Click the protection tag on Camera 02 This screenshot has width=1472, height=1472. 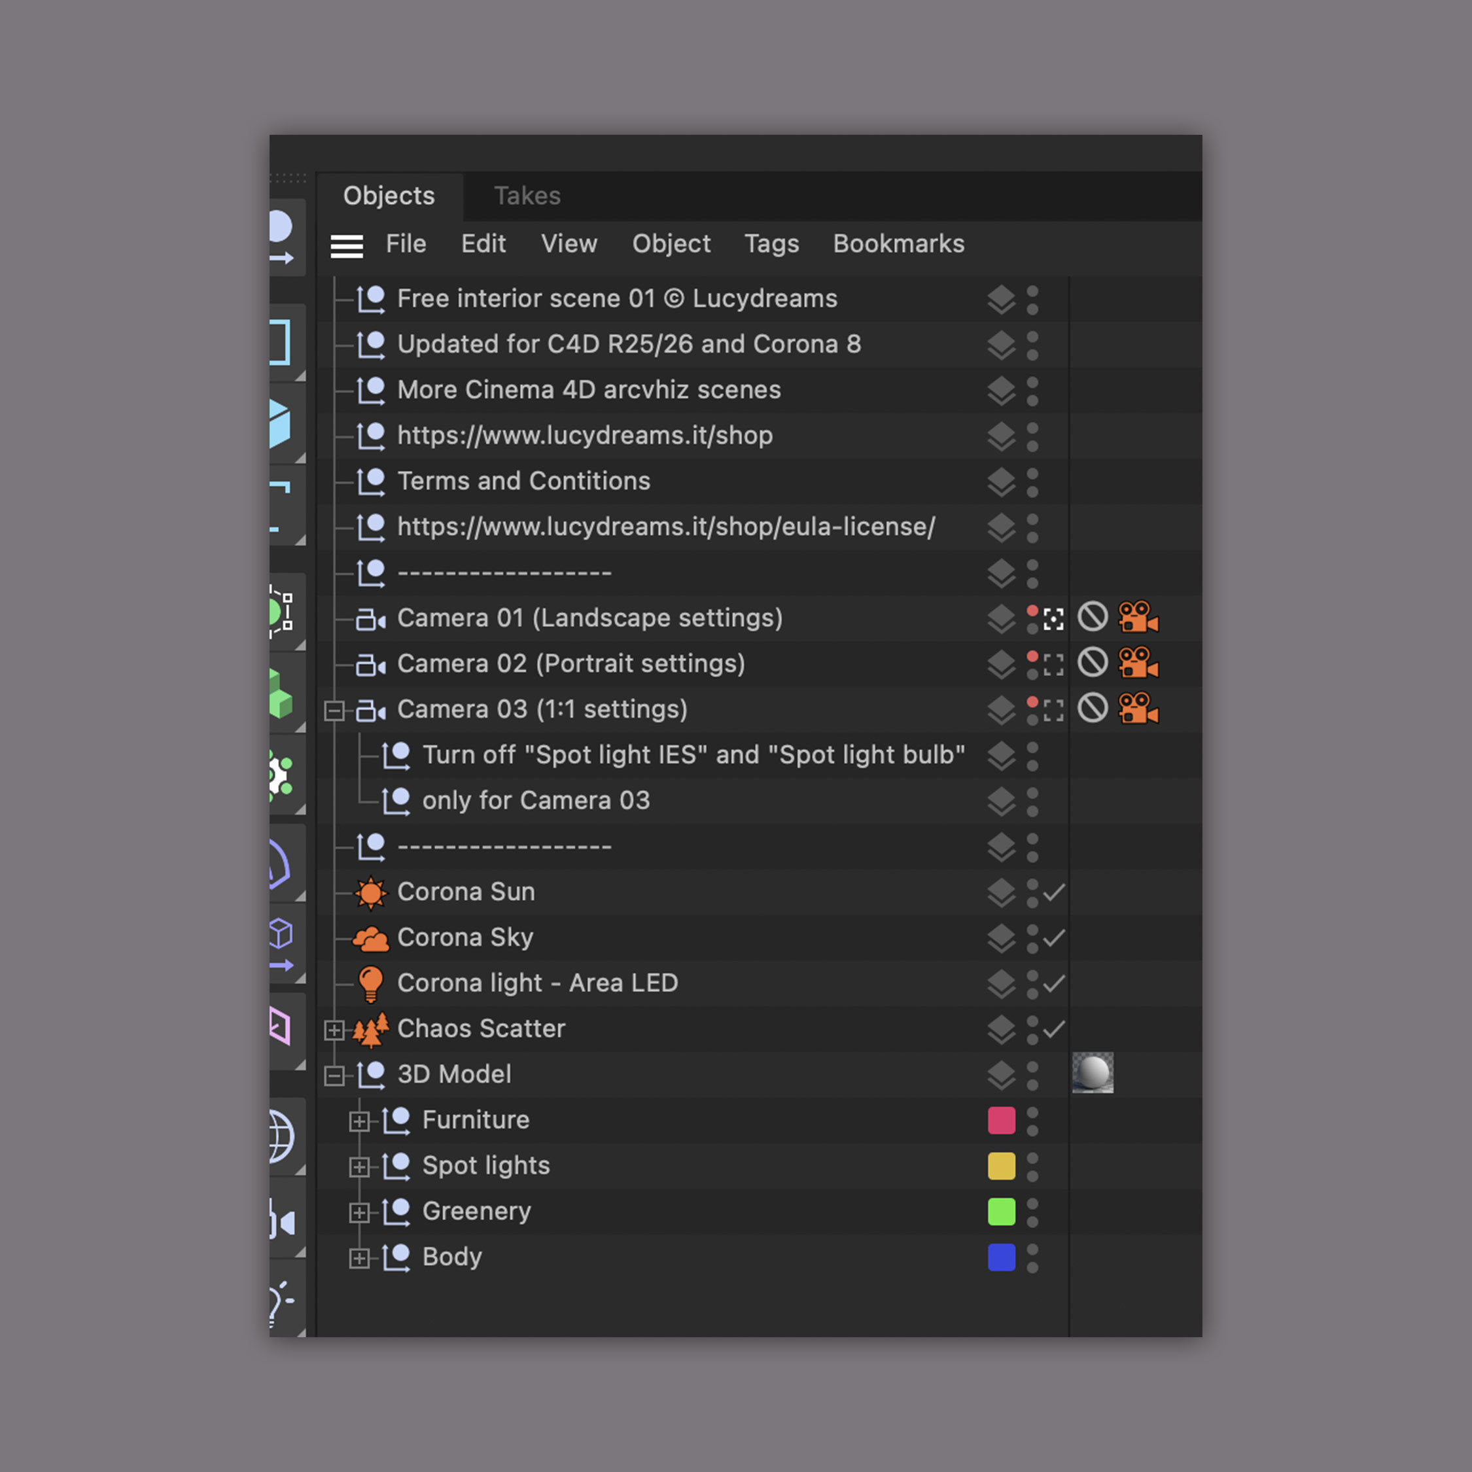tap(1093, 663)
